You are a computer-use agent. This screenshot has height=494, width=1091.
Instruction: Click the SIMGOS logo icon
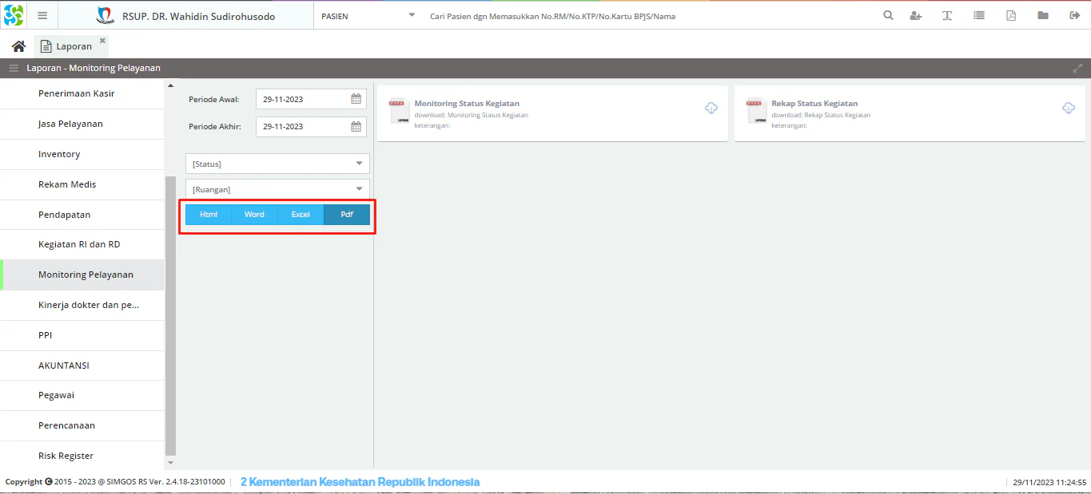(14, 15)
